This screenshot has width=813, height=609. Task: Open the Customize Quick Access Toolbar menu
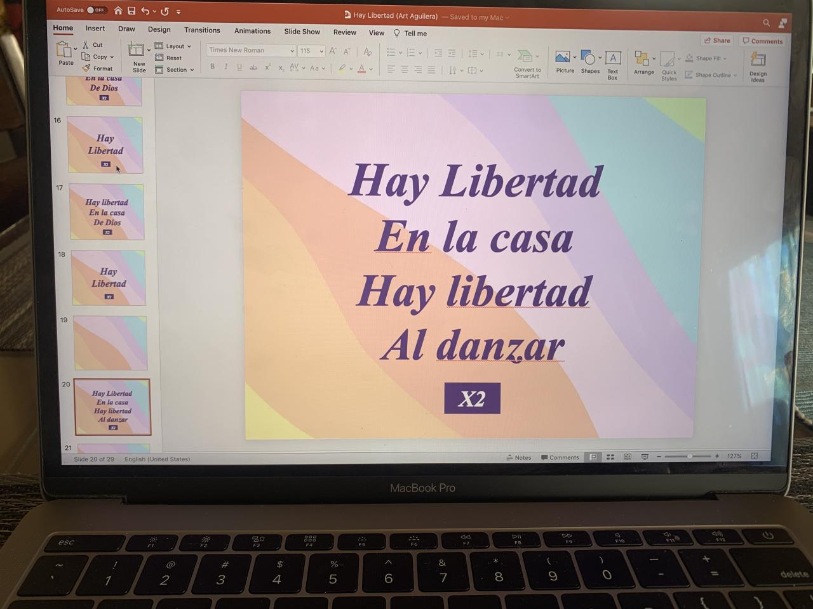(x=178, y=11)
